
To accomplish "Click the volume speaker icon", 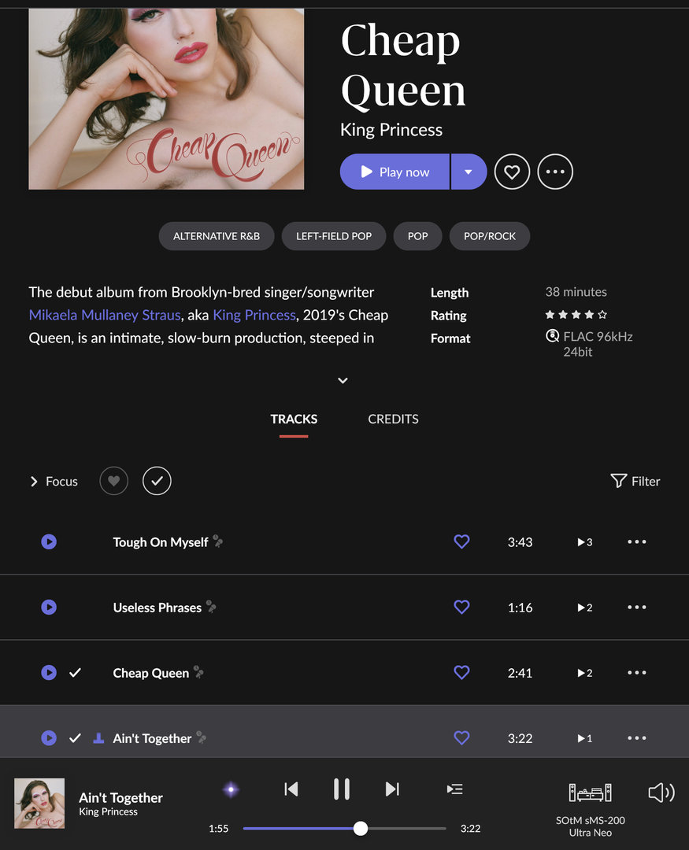I will coord(661,793).
